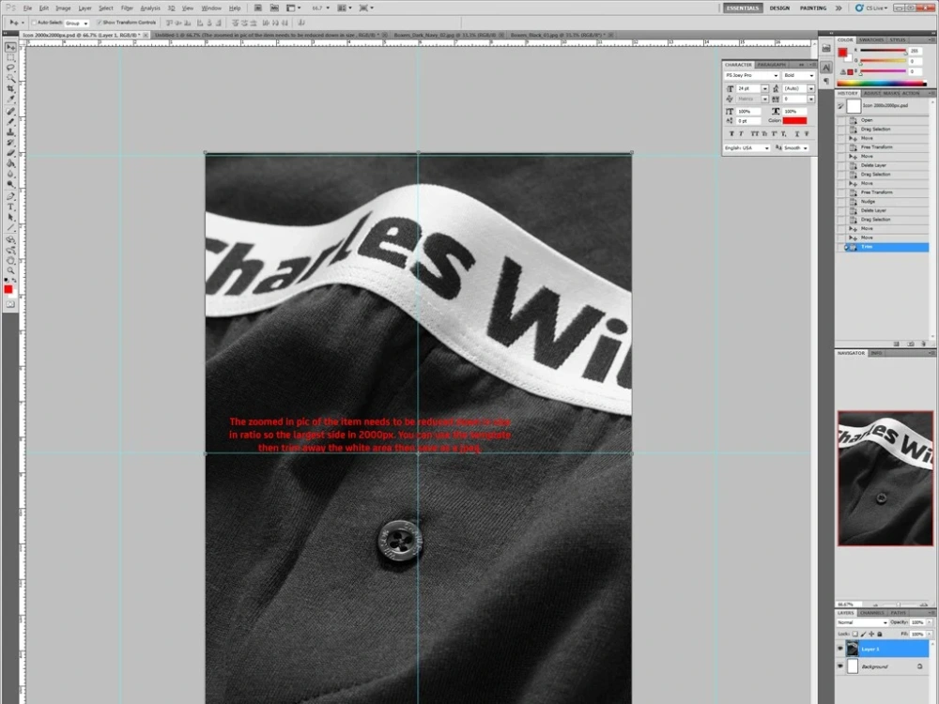Switch to the Channels tab
This screenshot has height=704, width=939.
point(871,613)
